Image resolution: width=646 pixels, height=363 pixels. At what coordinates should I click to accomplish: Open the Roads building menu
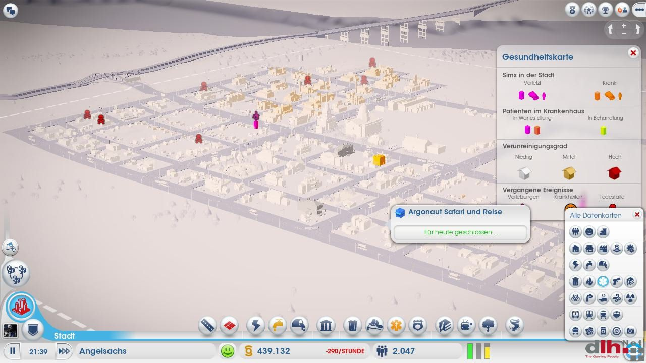[207, 326]
